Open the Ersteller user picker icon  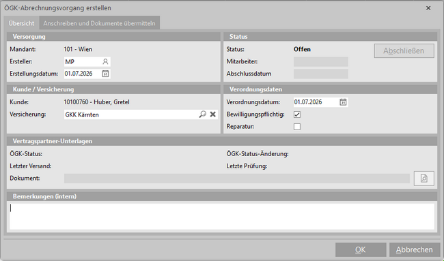pos(105,61)
